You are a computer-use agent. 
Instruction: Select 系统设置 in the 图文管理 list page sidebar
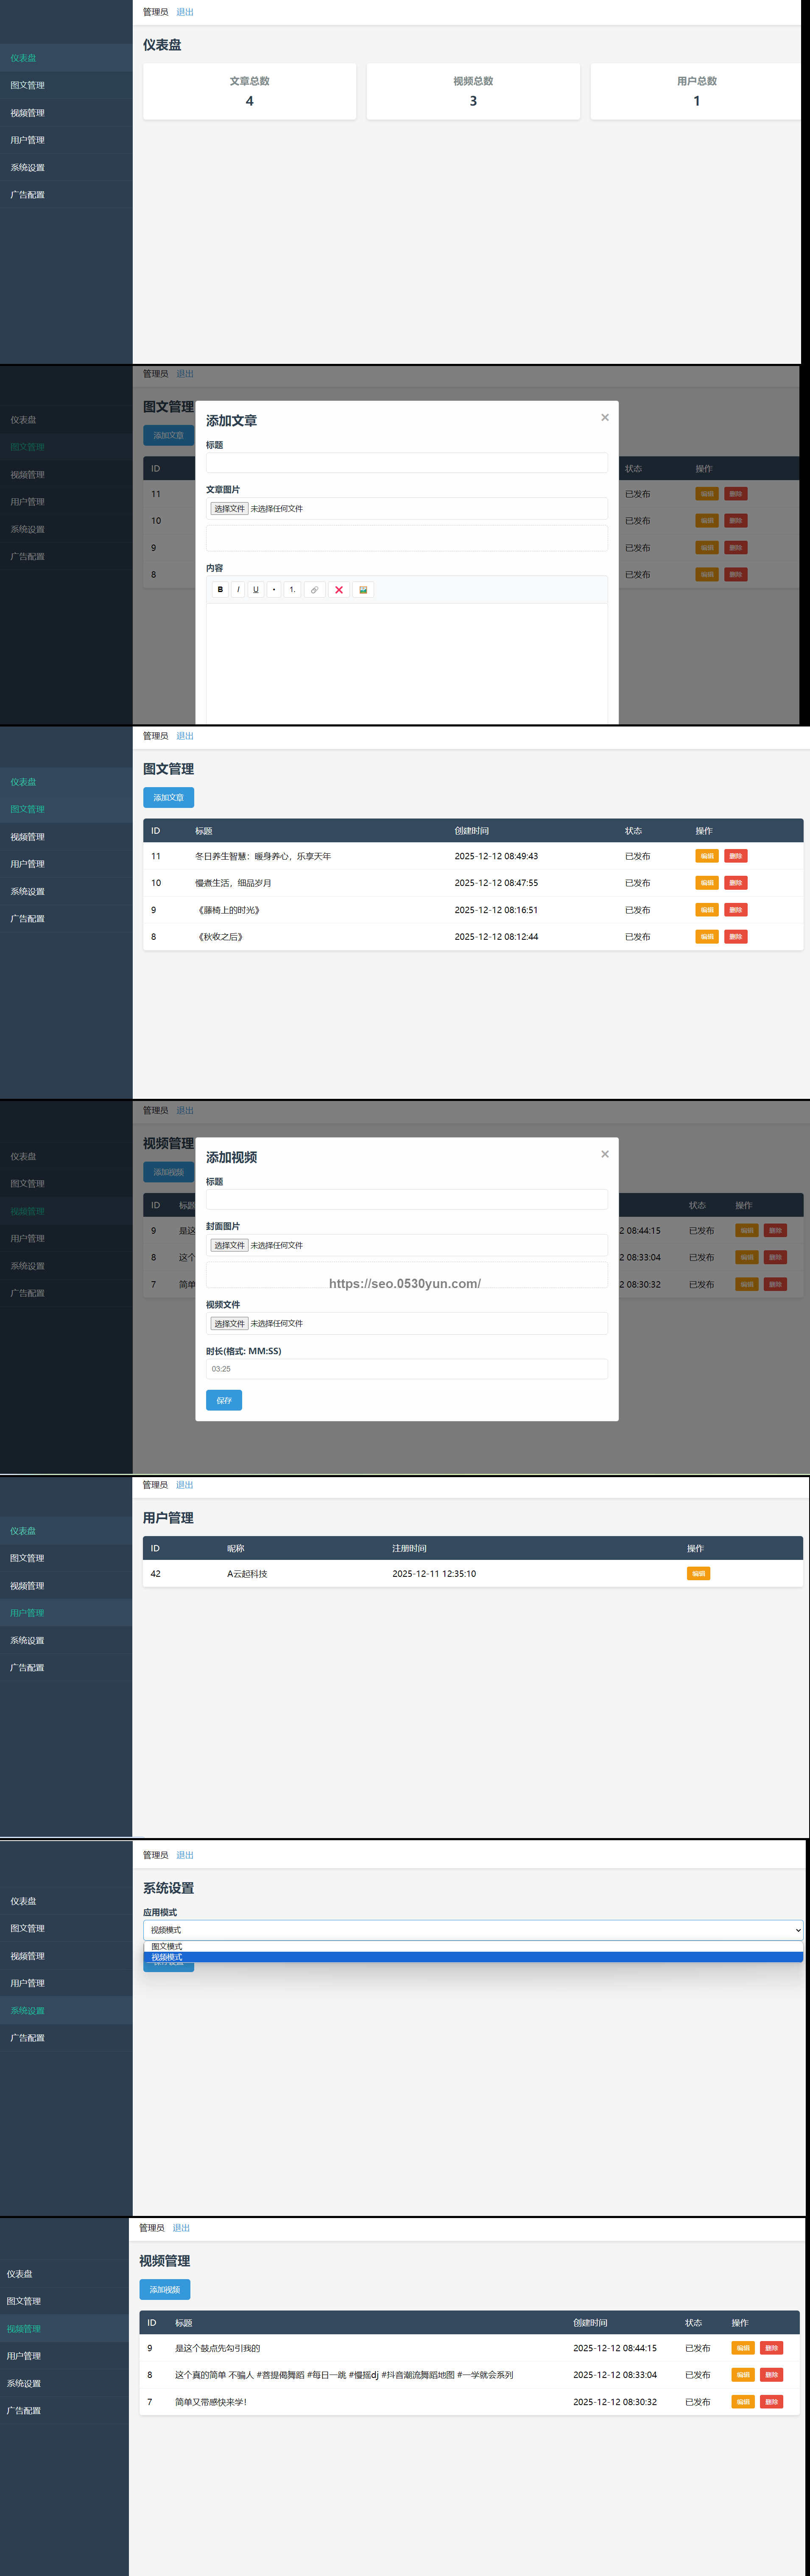pyautogui.click(x=66, y=891)
